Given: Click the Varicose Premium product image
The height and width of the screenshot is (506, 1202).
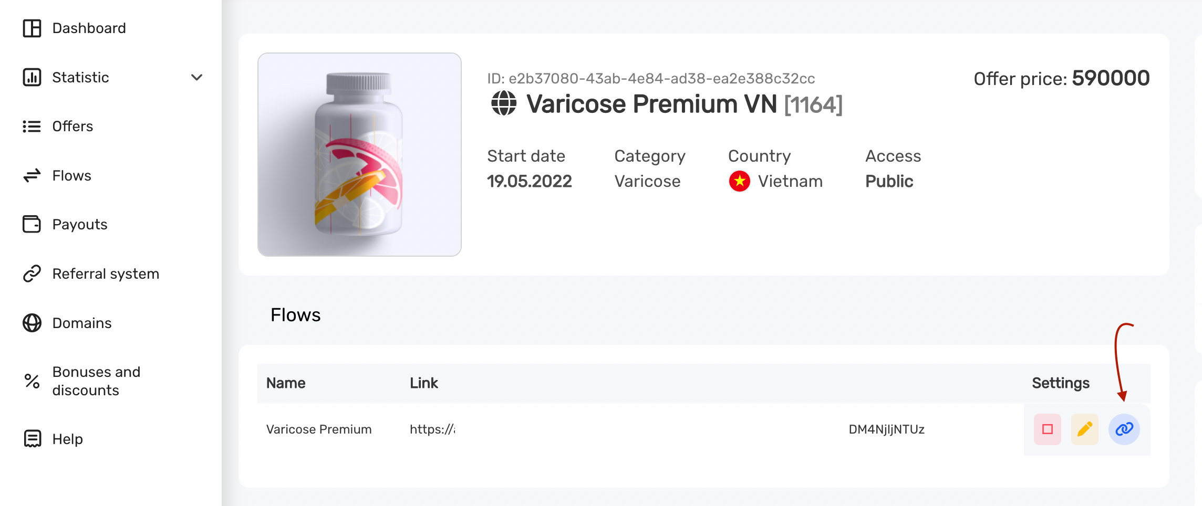Looking at the screenshot, I should [359, 154].
